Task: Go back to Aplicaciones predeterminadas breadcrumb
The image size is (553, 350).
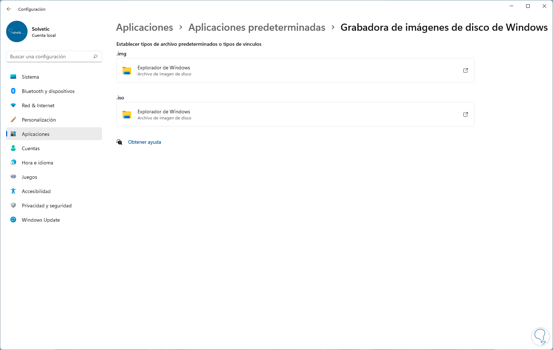Action: pos(257,28)
